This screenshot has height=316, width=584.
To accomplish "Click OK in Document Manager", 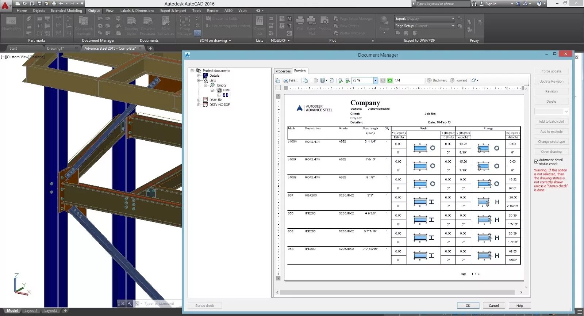I will pyautogui.click(x=468, y=306).
